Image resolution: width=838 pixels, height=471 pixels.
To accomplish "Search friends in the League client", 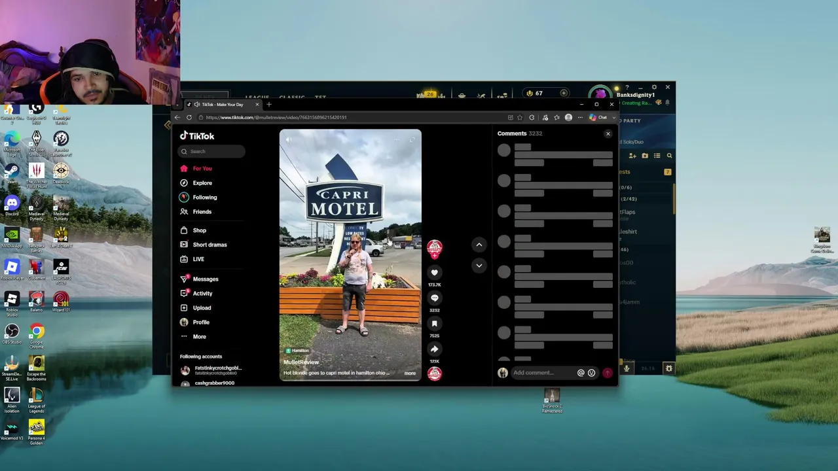I will (669, 156).
